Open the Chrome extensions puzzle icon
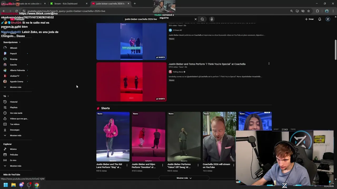 [317, 11]
